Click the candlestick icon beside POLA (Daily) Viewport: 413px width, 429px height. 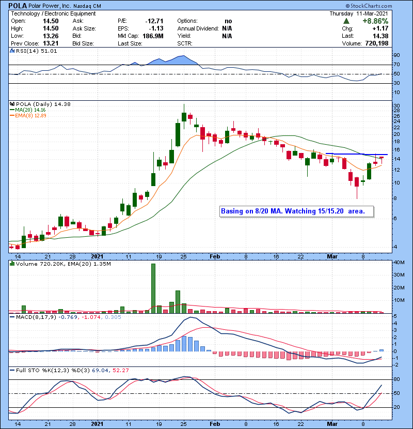coord(12,104)
